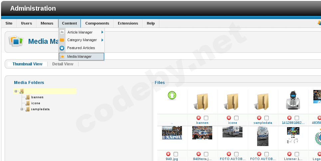The height and width of the screenshot is (161, 321).
Task: Delete Listener 1 file with red X
Action: (289, 154)
